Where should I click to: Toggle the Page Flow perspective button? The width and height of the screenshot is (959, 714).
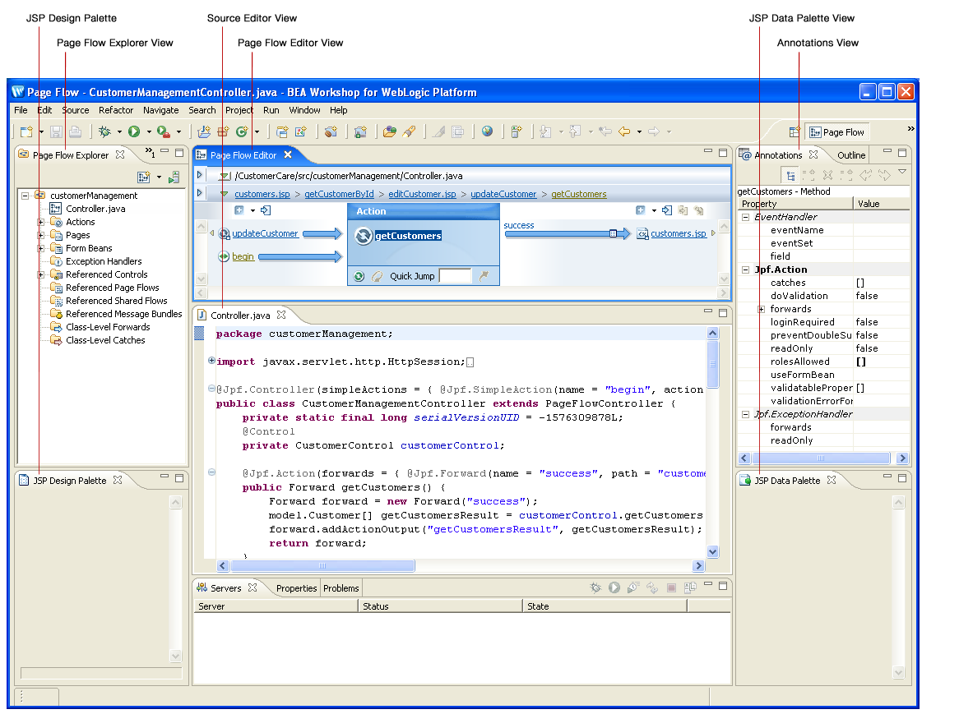837,132
